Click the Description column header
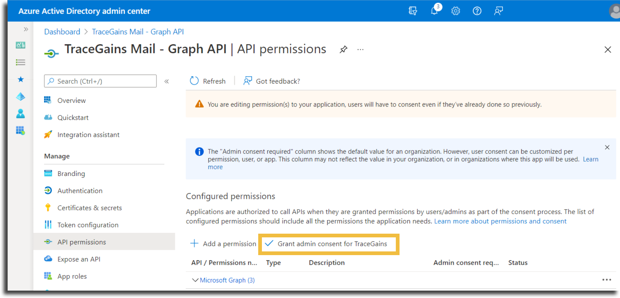 point(327,263)
